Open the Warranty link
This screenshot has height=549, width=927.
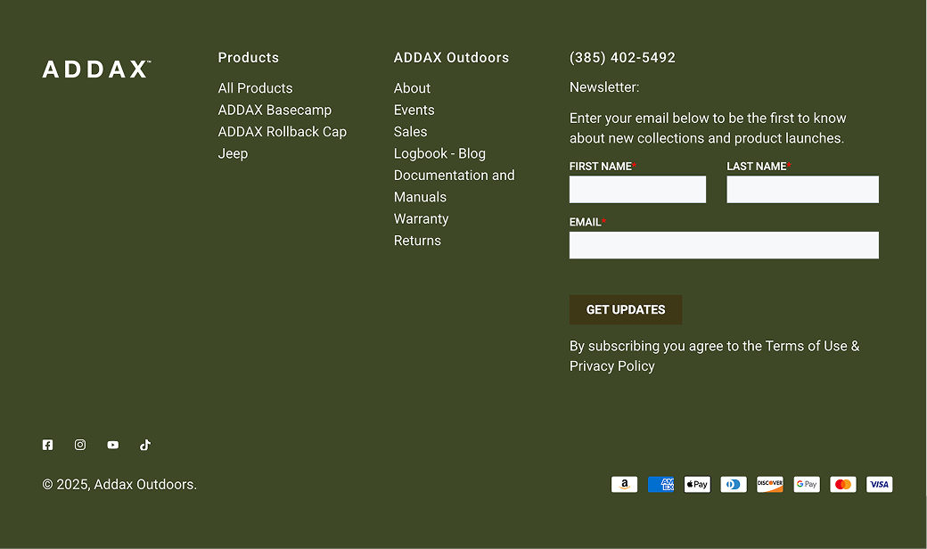click(422, 218)
